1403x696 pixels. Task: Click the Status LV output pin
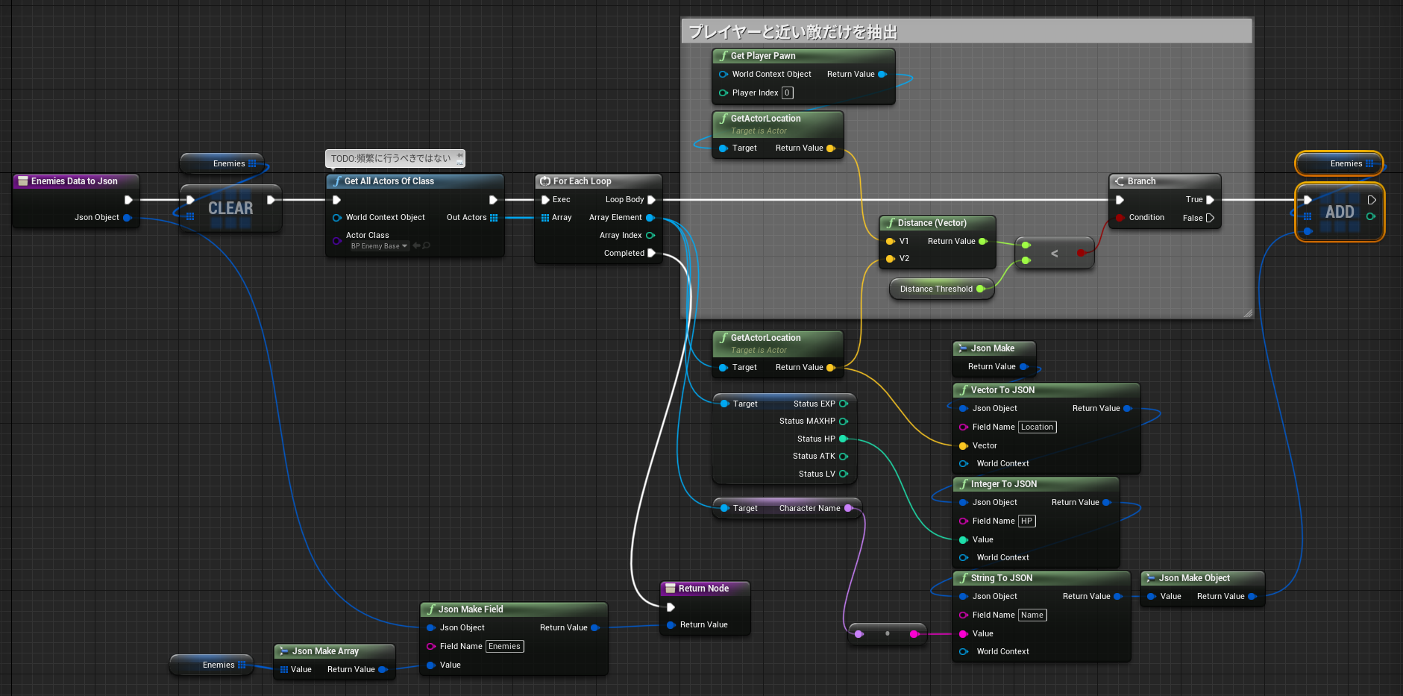pos(843,474)
